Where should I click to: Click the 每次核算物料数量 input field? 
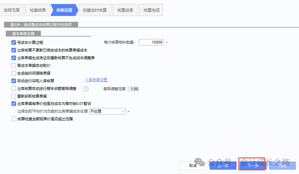click(x=151, y=42)
